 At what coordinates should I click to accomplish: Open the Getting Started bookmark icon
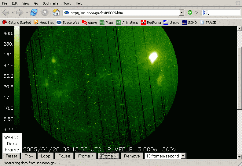[x=5, y=22]
